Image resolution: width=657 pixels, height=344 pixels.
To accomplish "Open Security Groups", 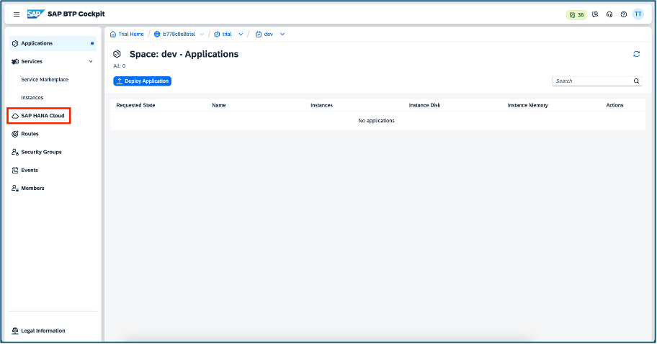I will pyautogui.click(x=42, y=152).
